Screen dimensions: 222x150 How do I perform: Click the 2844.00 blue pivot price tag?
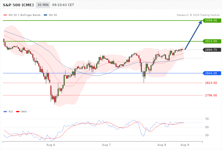[x=212, y=73]
